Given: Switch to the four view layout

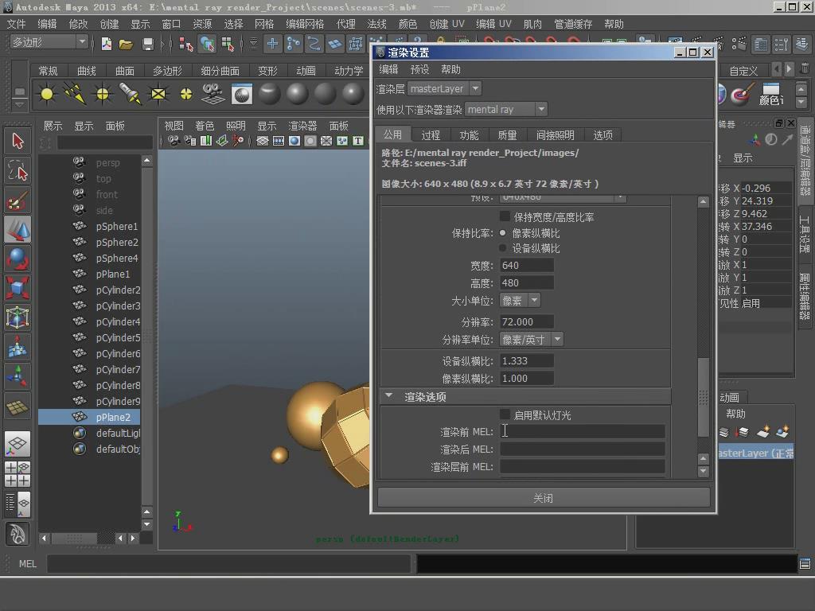Looking at the screenshot, I should tap(18, 474).
